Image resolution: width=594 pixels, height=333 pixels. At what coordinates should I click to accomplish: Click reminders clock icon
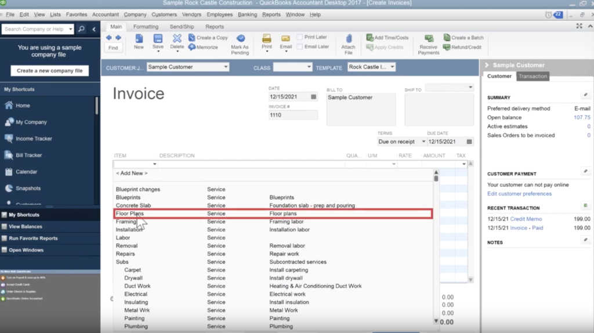pos(548,15)
